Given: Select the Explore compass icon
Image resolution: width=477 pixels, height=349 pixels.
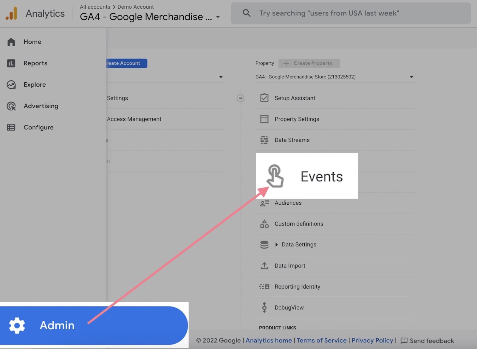Looking at the screenshot, I should [x=11, y=84].
